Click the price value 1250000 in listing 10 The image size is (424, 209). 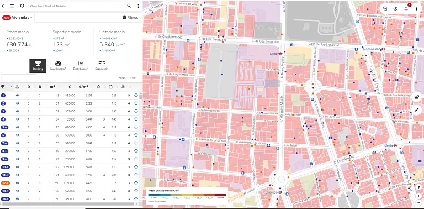click(x=70, y=167)
